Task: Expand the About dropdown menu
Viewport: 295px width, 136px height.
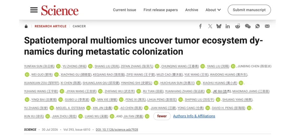Action: tap(213, 10)
